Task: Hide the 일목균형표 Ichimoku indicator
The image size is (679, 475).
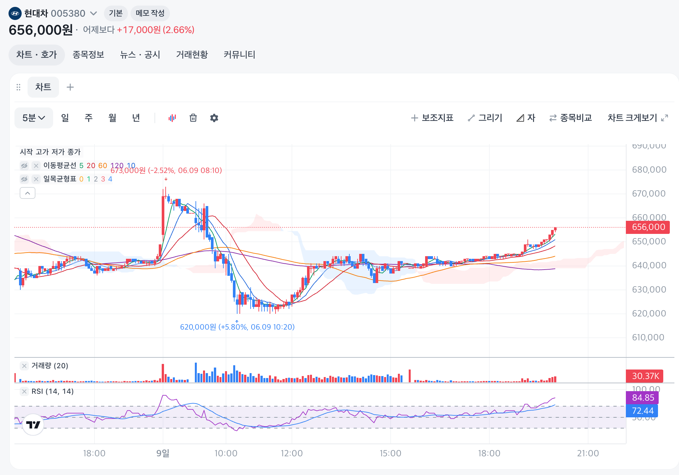Action: tap(24, 179)
